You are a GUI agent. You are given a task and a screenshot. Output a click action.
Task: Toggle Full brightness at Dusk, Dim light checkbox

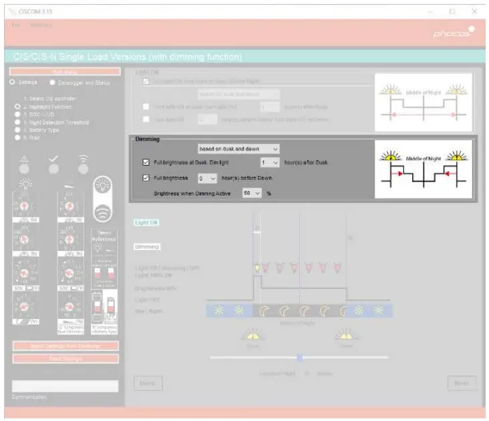point(146,162)
